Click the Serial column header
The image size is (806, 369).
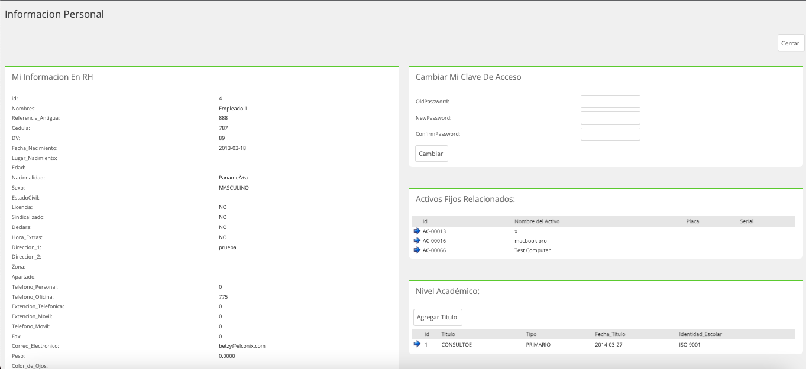pos(746,221)
